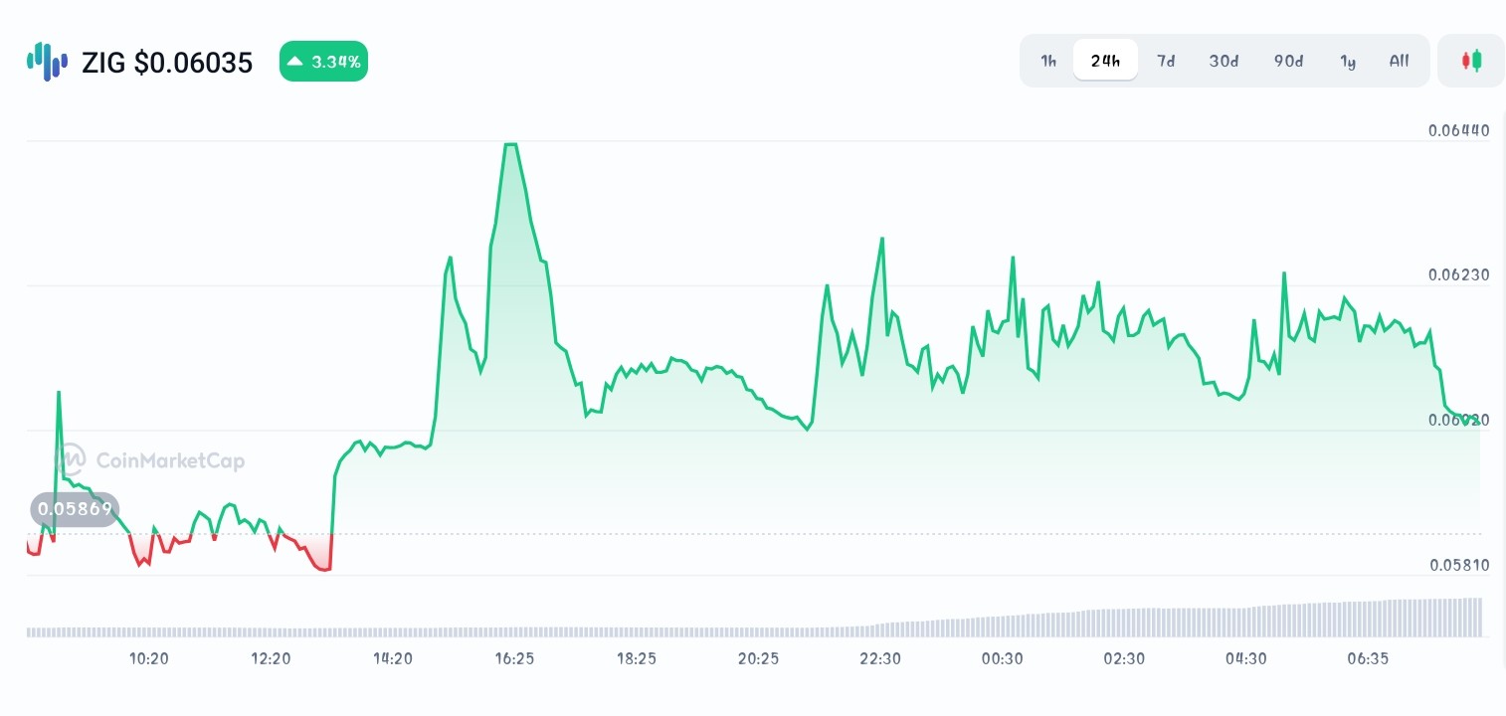This screenshot has height=716, width=1506.
Task: Switch to the 1y time range
Action: pos(1348,61)
